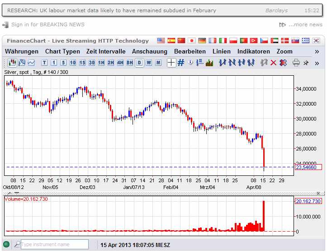Image resolution: width=327 pixels, height=252 pixels.
Task: Set interval to 15 minutes
Action: point(82,63)
